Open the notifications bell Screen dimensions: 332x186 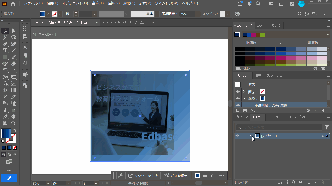click(250, 4)
